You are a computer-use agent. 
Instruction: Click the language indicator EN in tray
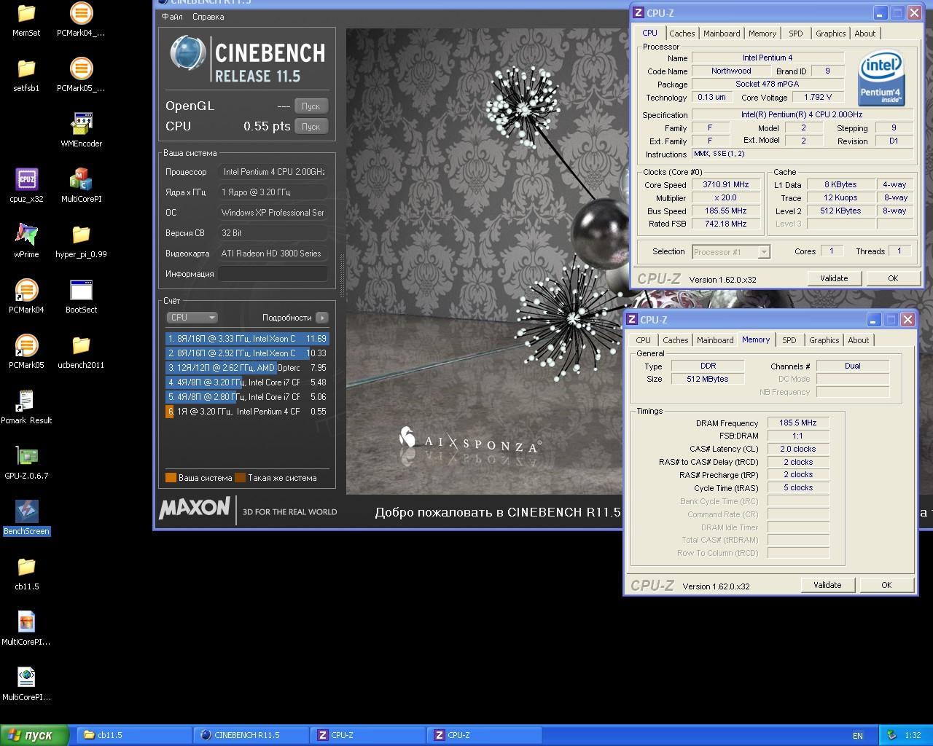coord(858,736)
